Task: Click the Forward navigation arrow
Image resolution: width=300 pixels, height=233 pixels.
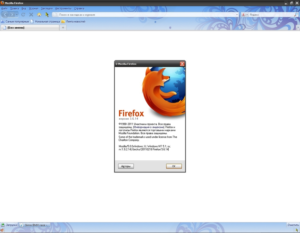Action: 12,14
